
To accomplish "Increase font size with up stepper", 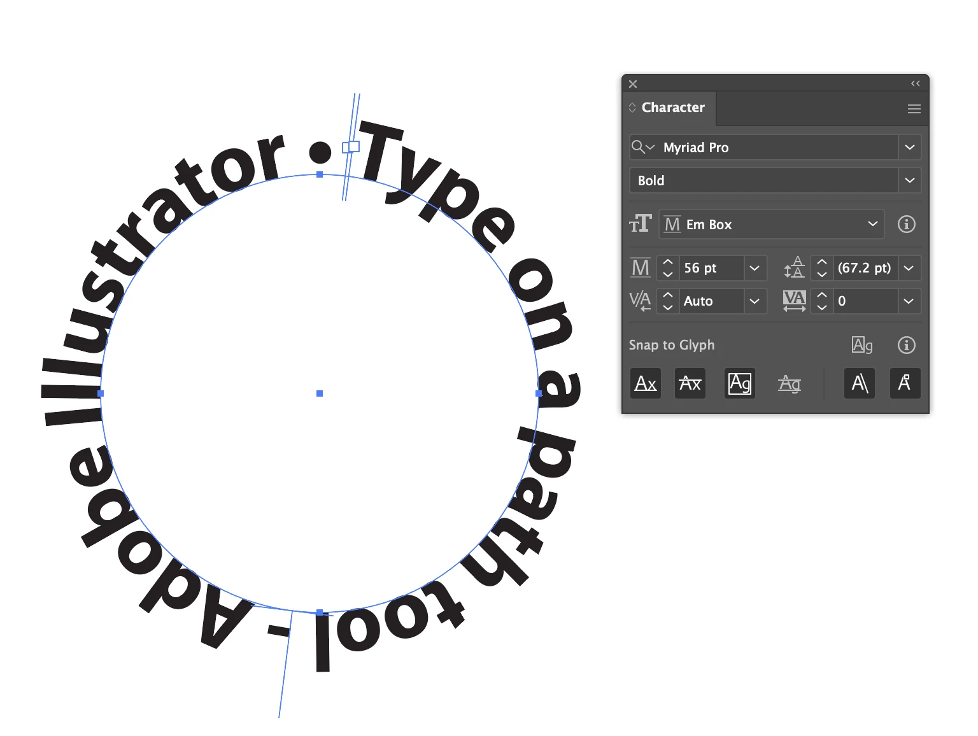I will point(667,262).
